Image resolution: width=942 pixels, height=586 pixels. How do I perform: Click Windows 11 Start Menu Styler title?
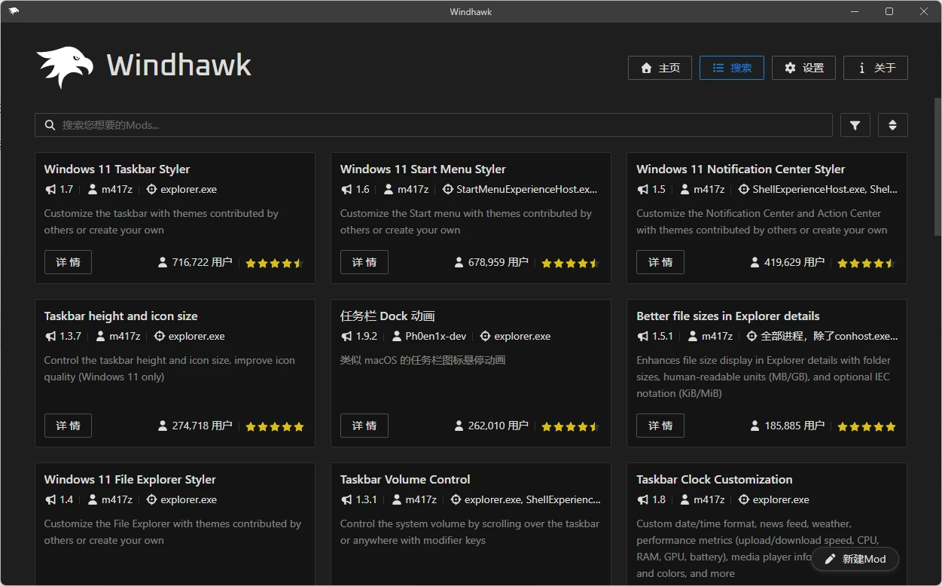[422, 169]
